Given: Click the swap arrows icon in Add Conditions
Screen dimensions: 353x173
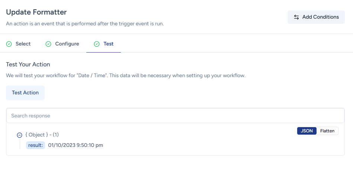Looking at the screenshot, I should (296, 17).
